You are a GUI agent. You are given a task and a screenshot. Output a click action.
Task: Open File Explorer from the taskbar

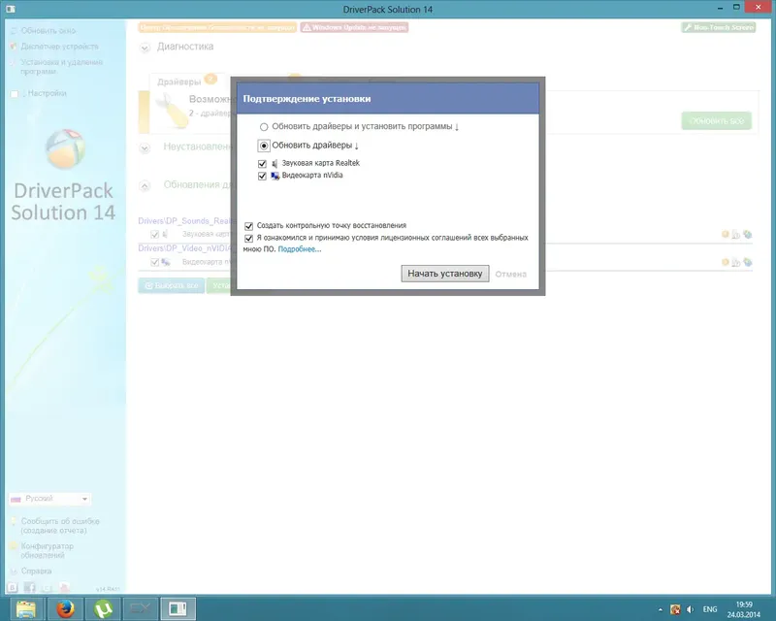[x=25, y=608]
